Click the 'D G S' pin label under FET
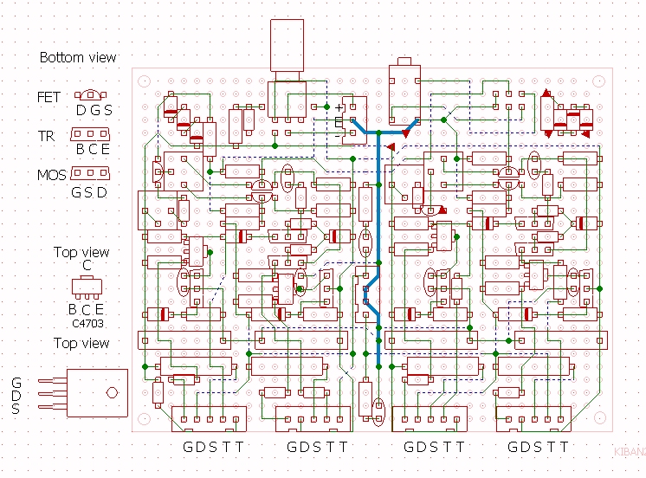 (94, 112)
